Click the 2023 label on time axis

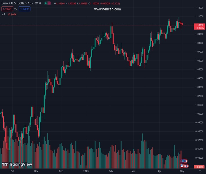[85, 171]
